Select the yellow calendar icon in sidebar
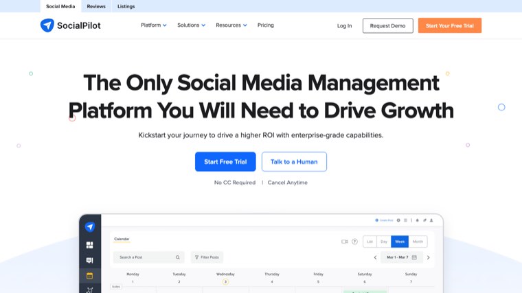 tap(89, 276)
